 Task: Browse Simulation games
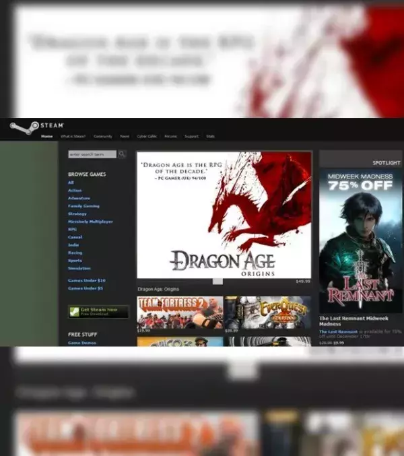click(79, 268)
